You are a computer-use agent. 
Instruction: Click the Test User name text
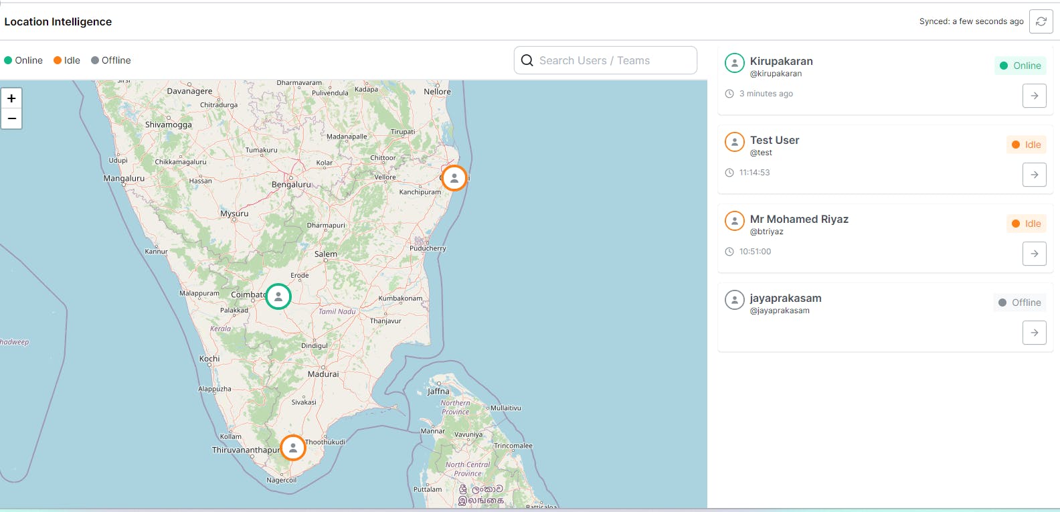click(x=774, y=140)
